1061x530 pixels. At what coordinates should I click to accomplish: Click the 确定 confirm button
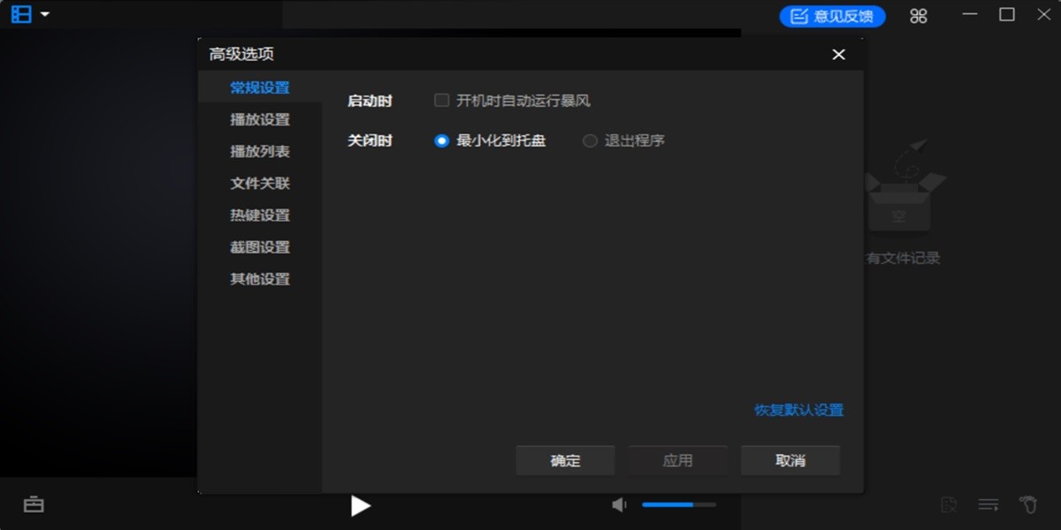click(565, 459)
